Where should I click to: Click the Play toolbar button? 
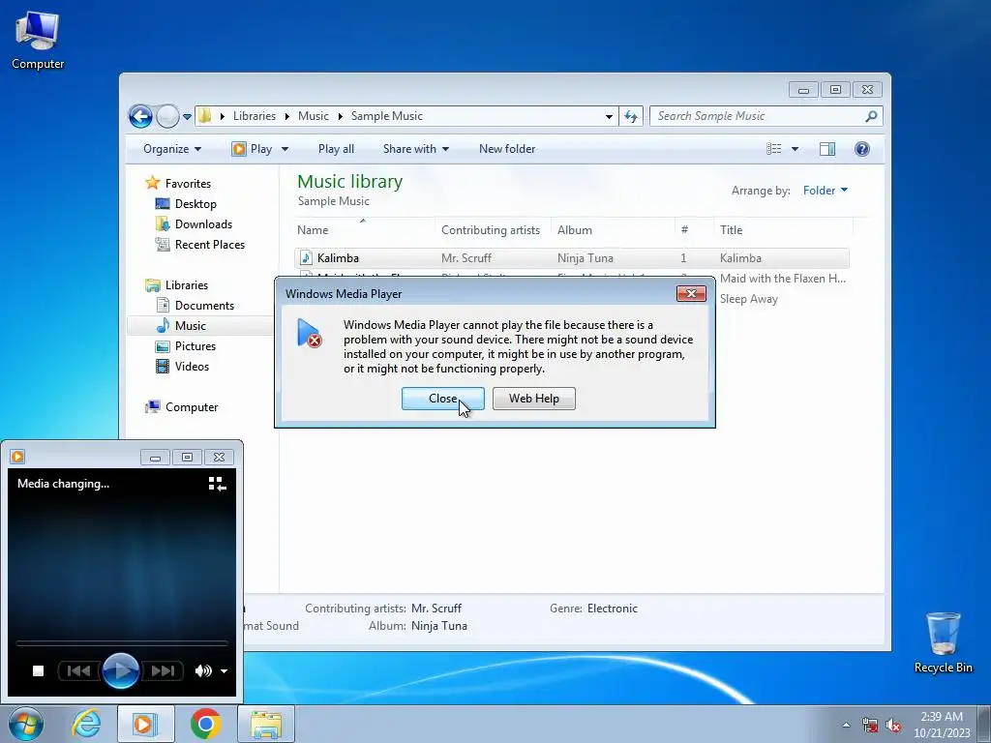[253, 149]
